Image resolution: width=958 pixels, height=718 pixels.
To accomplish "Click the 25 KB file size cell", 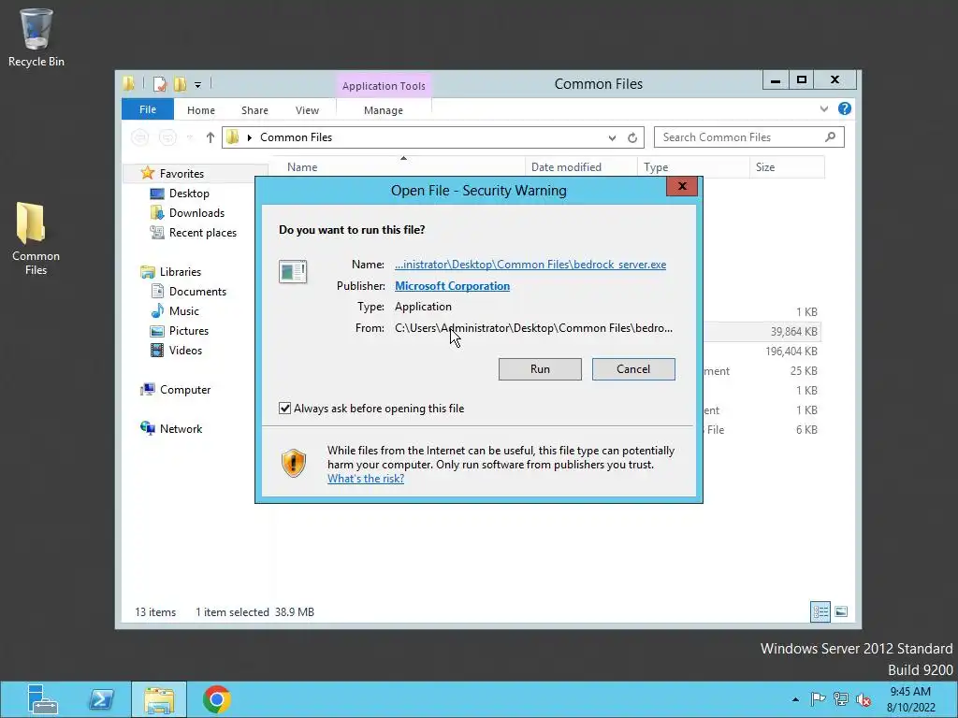I will point(804,370).
